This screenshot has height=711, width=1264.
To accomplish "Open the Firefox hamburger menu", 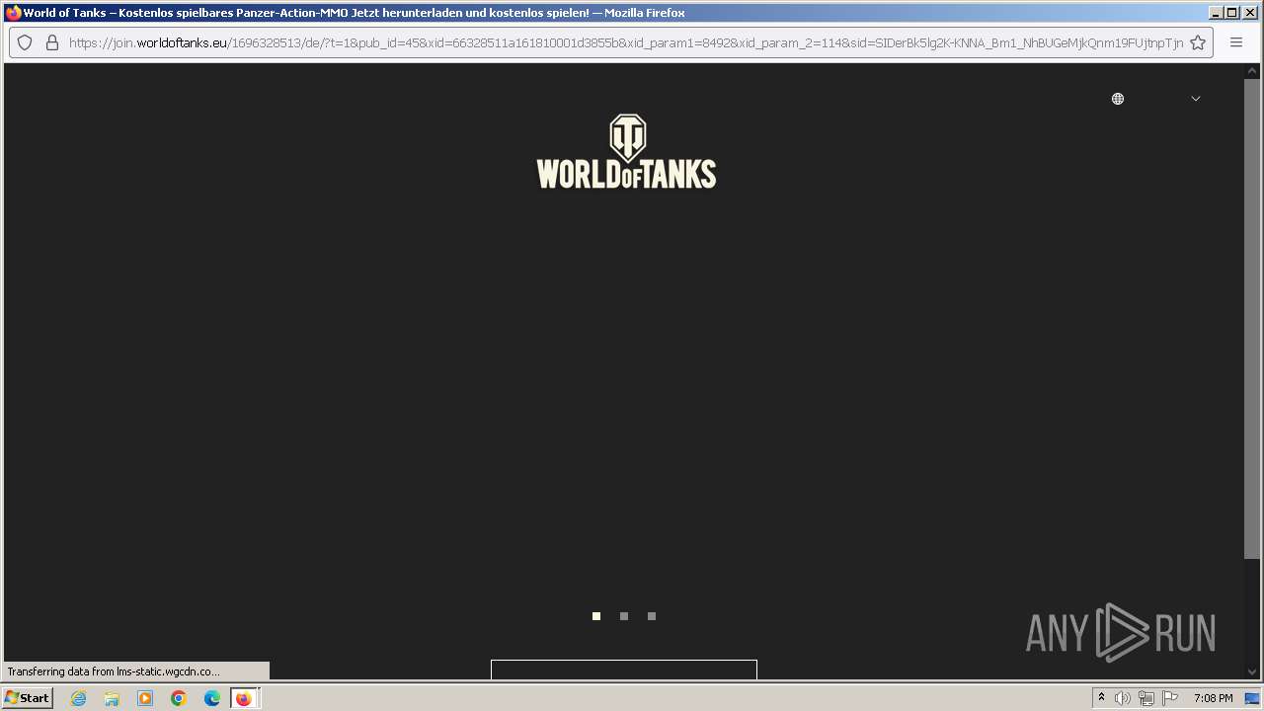I will pos(1236,42).
